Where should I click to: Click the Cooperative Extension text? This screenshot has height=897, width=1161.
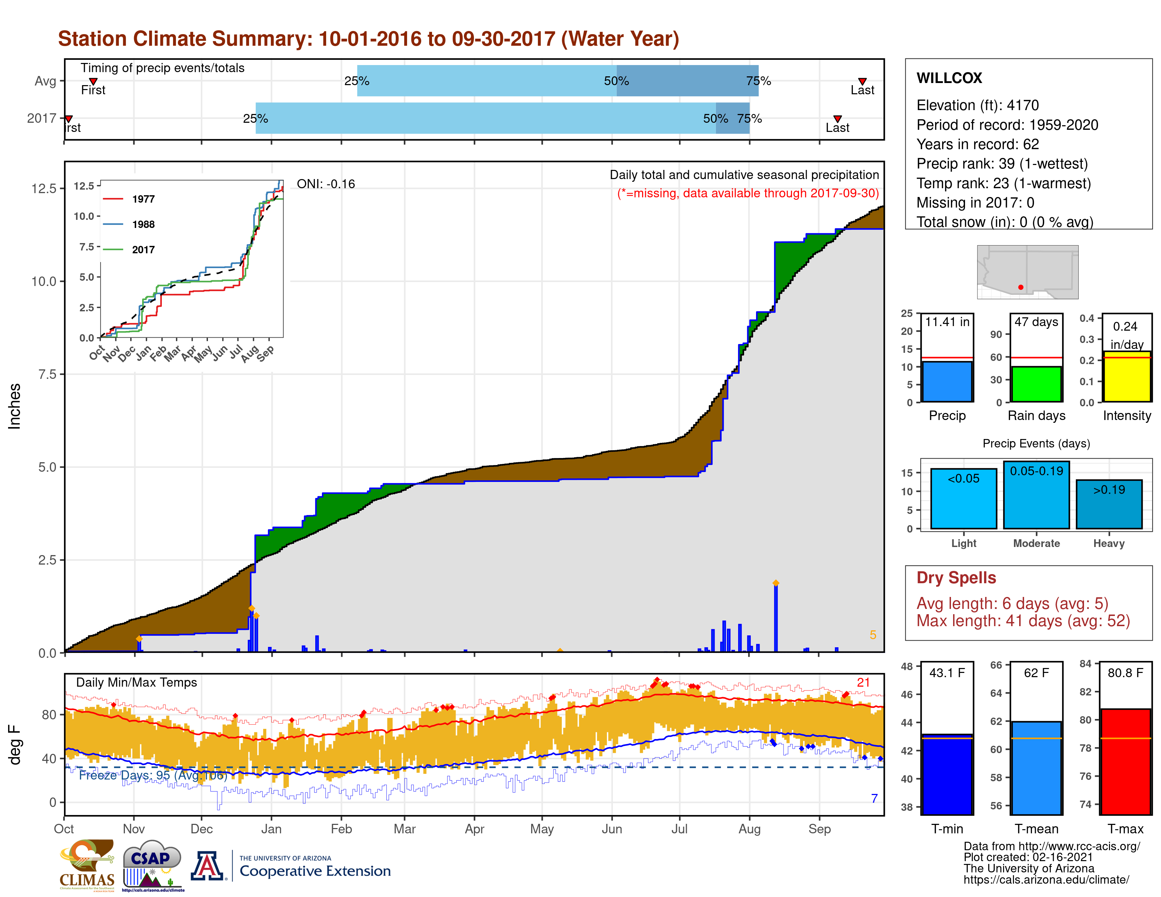point(315,871)
